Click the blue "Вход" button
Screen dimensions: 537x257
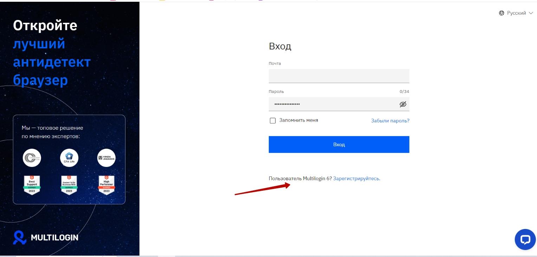(x=339, y=144)
